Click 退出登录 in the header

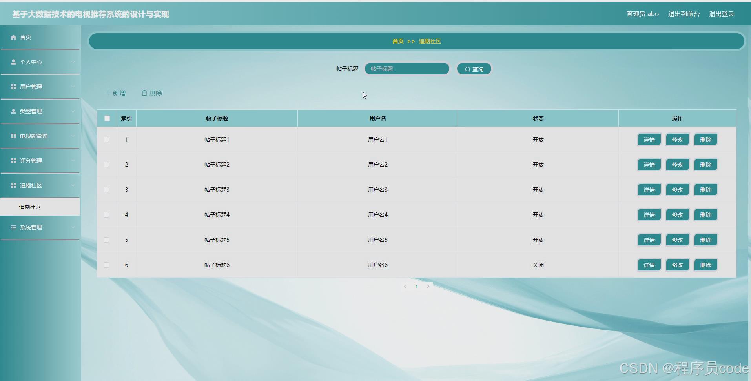pos(721,14)
